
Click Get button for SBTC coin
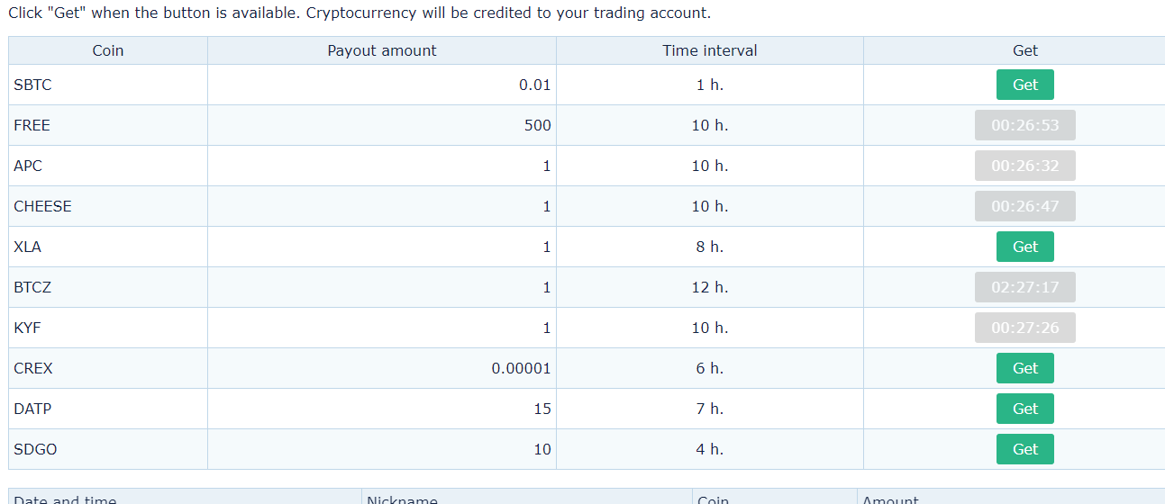point(1024,85)
